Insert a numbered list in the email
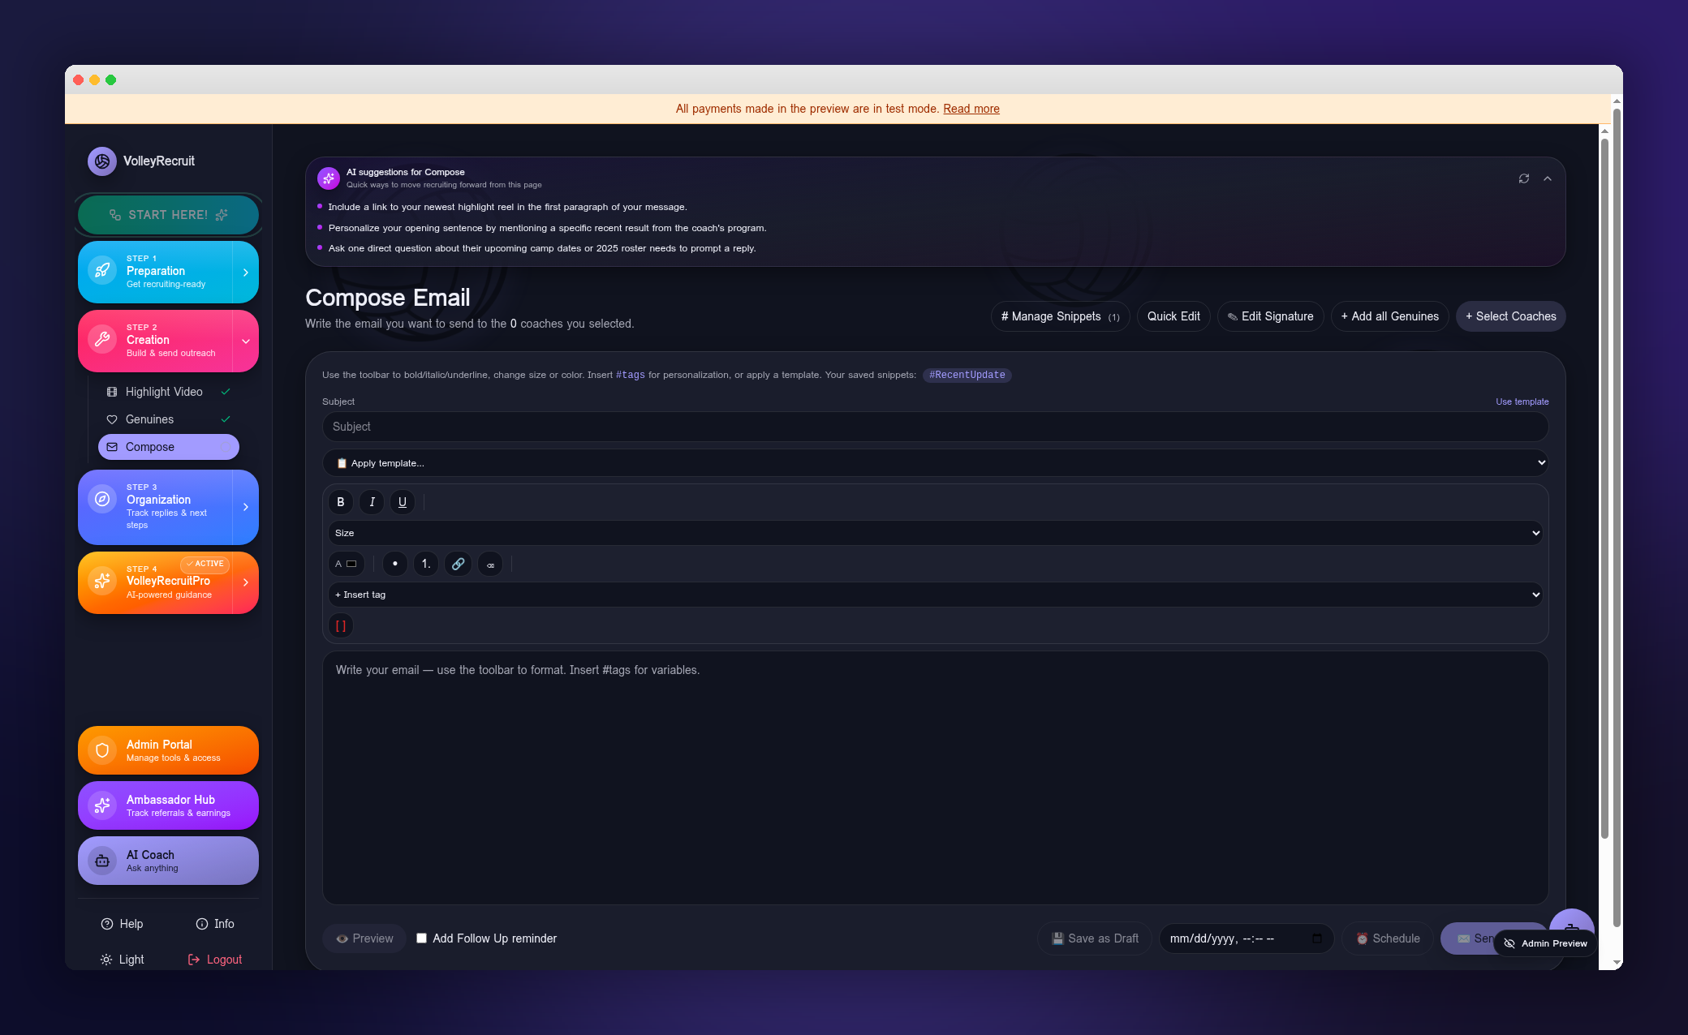 (x=426, y=564)
